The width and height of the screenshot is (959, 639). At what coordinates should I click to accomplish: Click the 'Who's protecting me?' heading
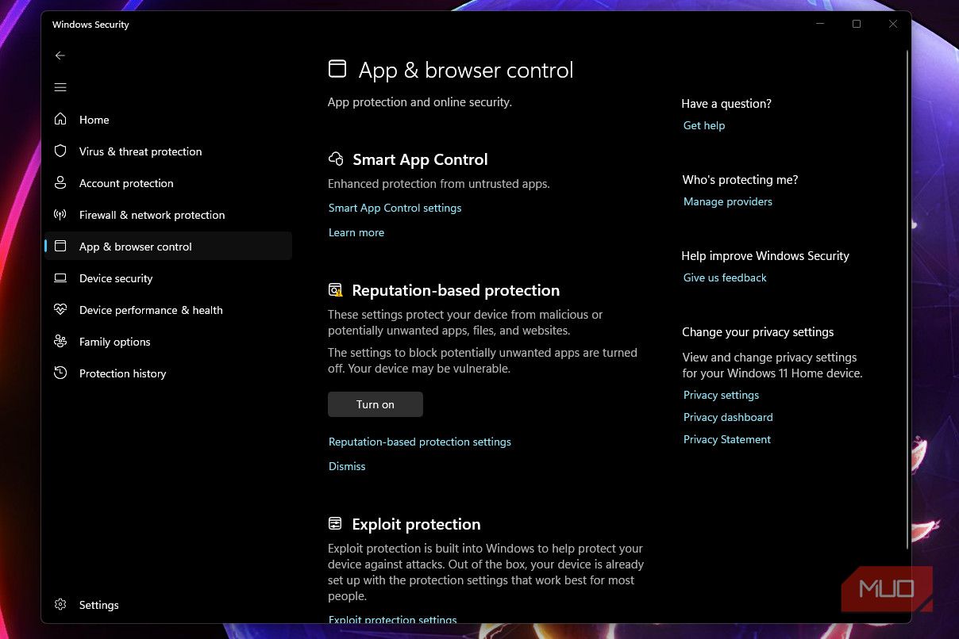740,179
